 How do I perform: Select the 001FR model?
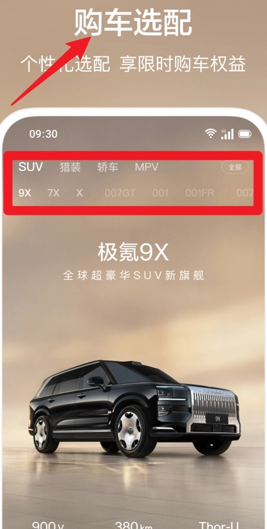tap(200, 193)
